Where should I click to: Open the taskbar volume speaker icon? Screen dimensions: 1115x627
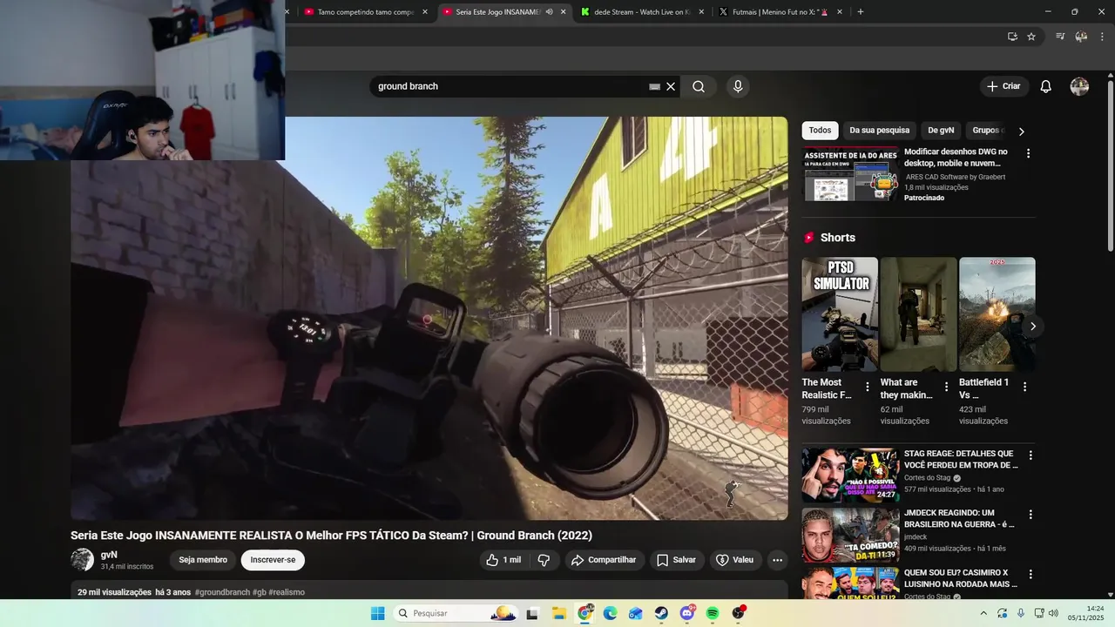pos(1053,613)
